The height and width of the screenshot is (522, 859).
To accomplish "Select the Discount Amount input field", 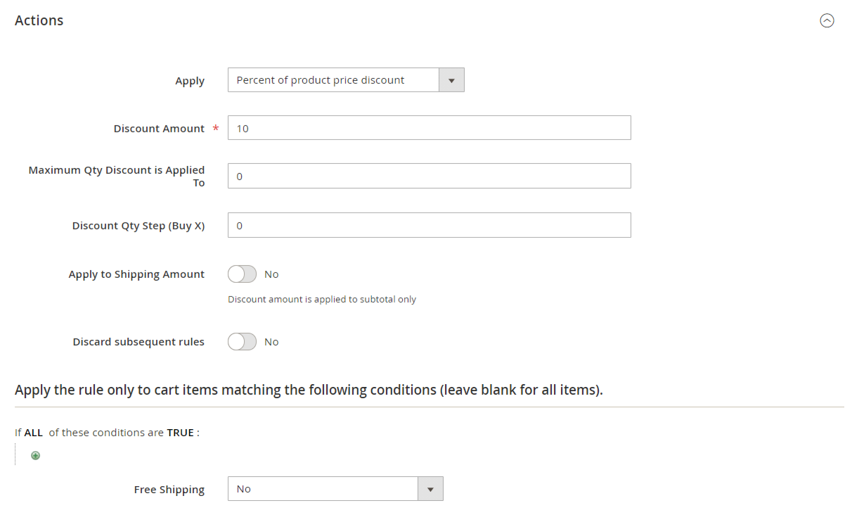I will 429,127.
